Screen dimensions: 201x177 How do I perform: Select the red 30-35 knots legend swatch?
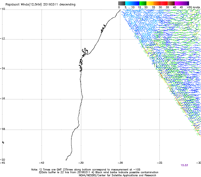click(x=164, y=3)
